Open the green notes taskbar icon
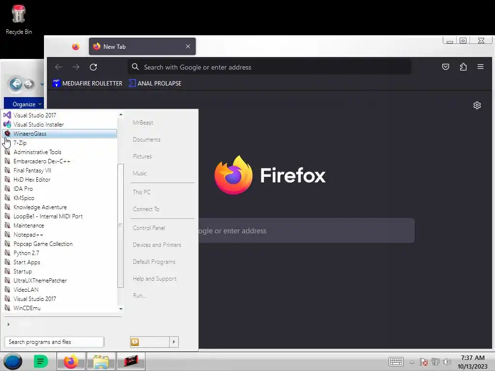Viewport: 495px width, 371px height. (x=41, y=361)
